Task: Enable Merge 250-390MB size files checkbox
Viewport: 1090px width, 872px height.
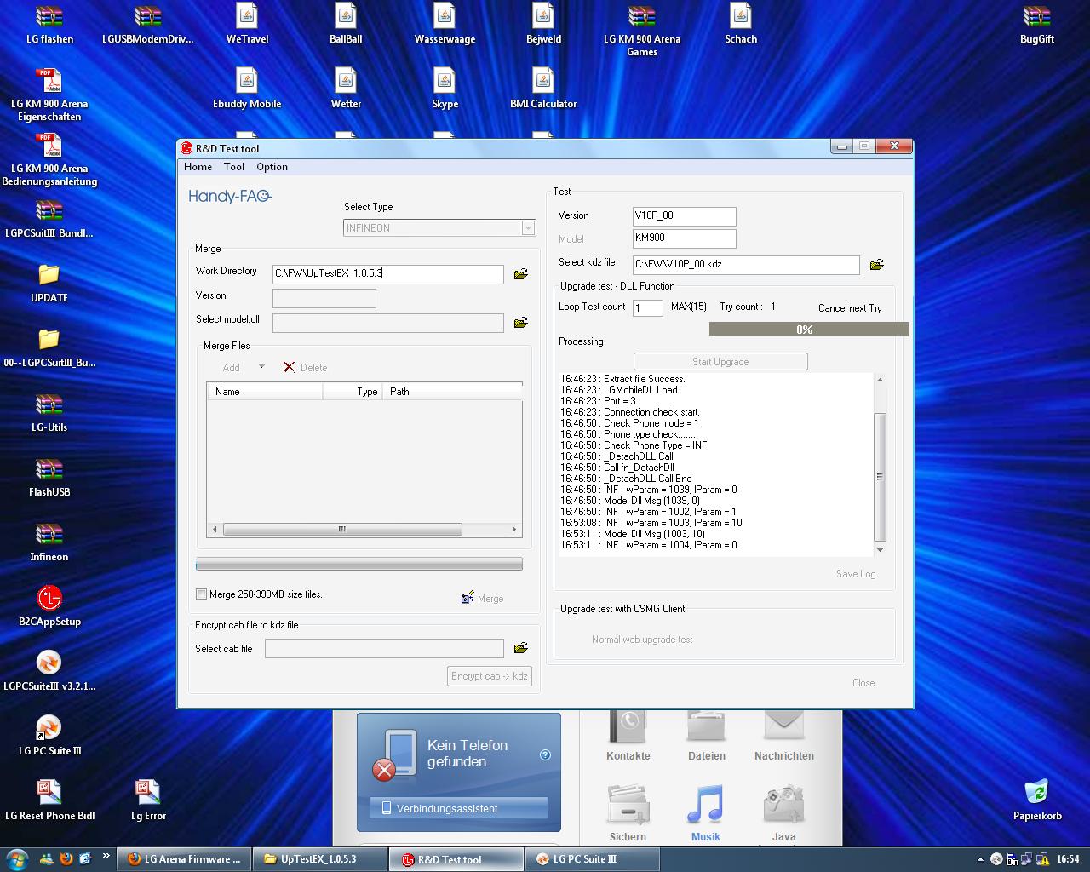Action: coord(202,594)
